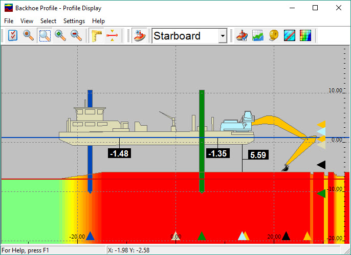Close the Backhoe Profile window
Viewport: 351px width, 255px height.
[339, 8]
